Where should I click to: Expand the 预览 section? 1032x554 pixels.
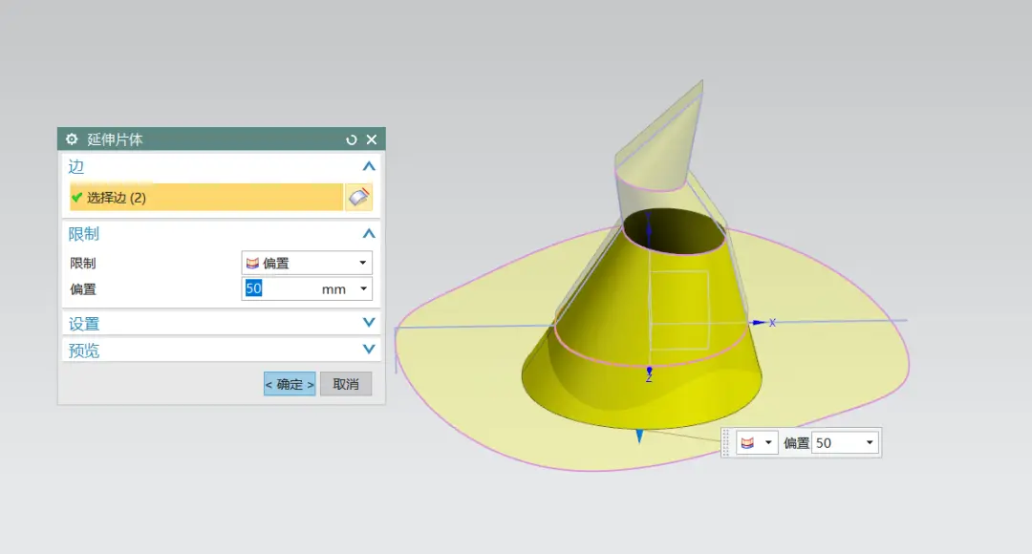[369, 350]
